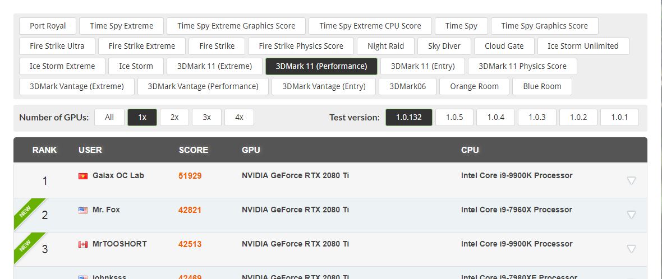
Task: Click the Canada flag beside MrTOOSHORT
Action: coord(83,244)
